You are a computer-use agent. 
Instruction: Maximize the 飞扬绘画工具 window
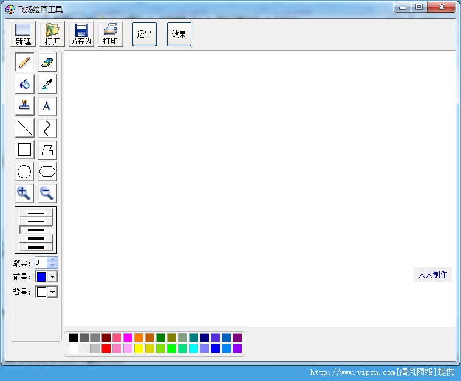pos(419,7)
